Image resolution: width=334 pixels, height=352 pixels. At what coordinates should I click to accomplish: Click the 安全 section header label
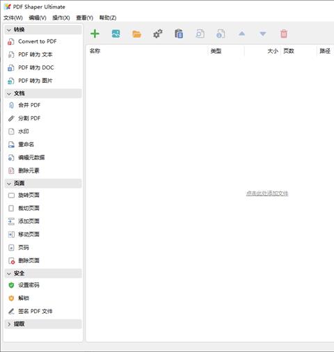(x=19, y=273)
